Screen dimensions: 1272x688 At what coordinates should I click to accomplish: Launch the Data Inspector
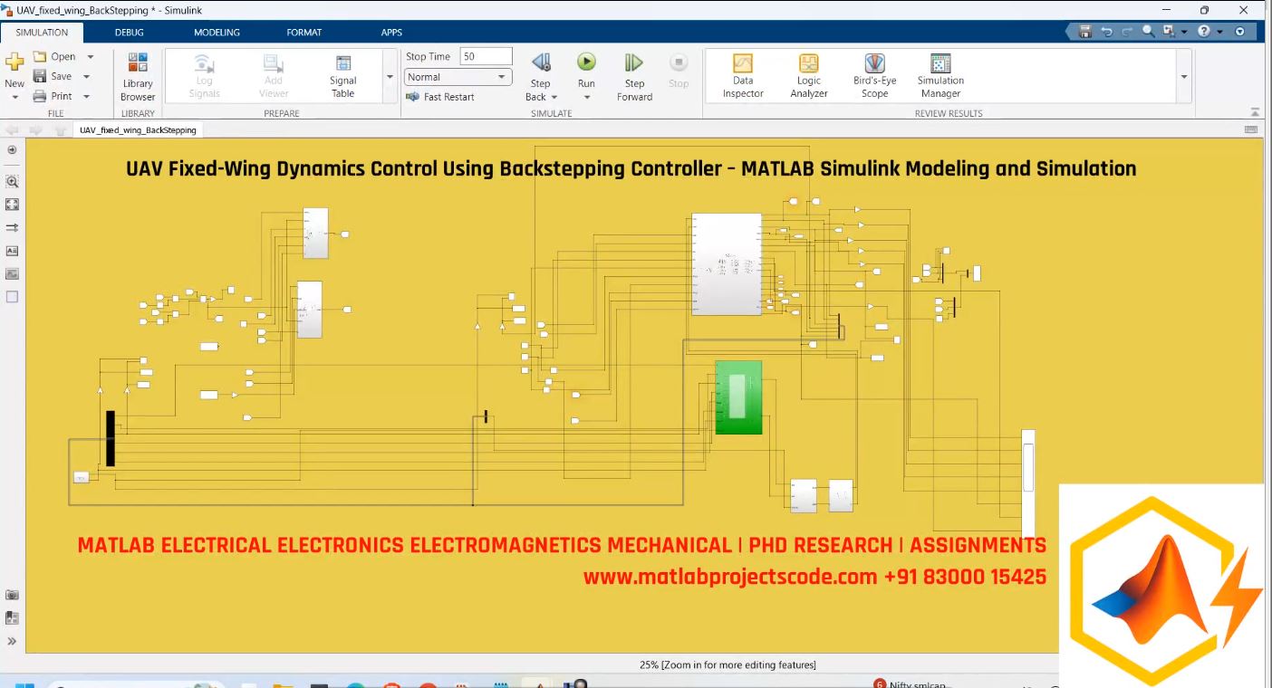[x=742, y=75]
